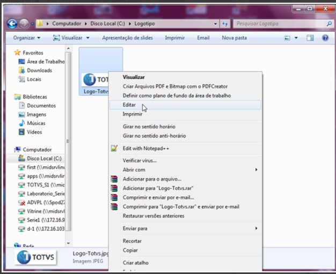
Task: Select Computador in the address breadcrumb
Action: [x=67, y=24]
